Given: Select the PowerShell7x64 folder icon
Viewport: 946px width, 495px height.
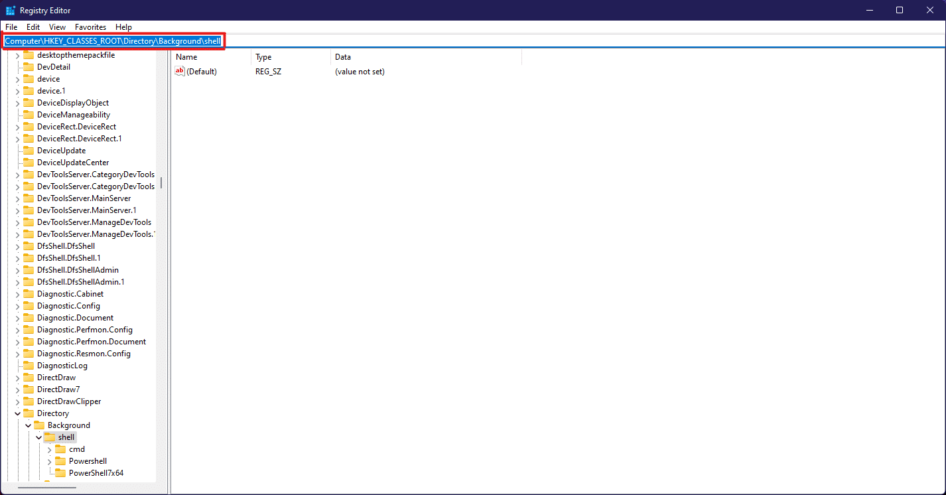Looking at the screenshot, I should (60, 472).
